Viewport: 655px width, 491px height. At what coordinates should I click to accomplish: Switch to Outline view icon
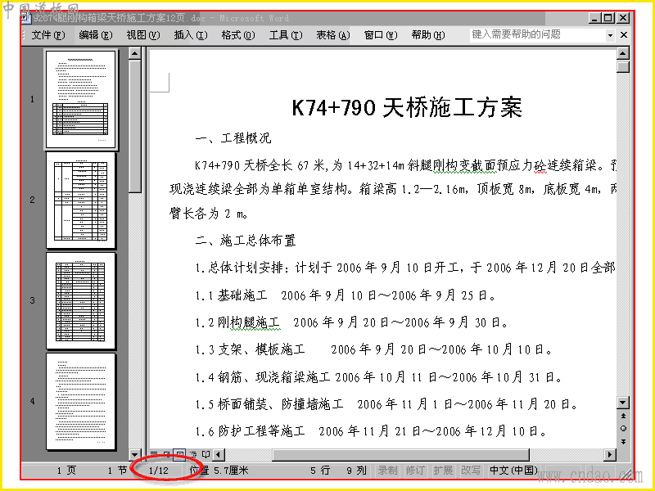(x=193, y=454)
